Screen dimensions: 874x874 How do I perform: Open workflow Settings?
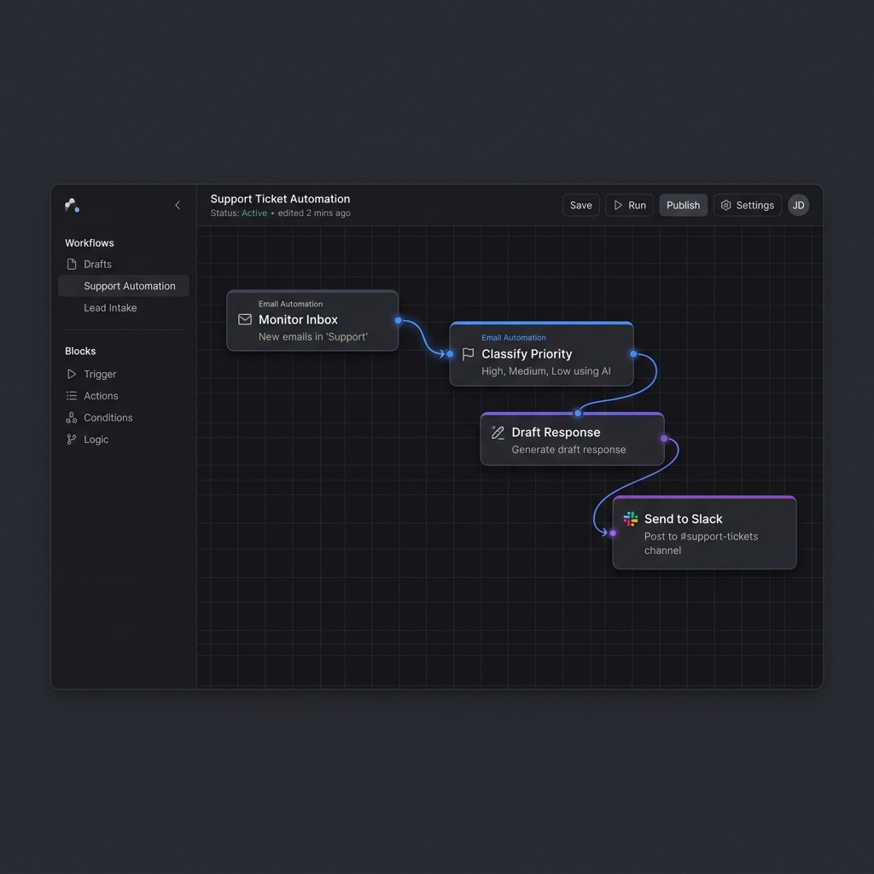pos(747,205)
